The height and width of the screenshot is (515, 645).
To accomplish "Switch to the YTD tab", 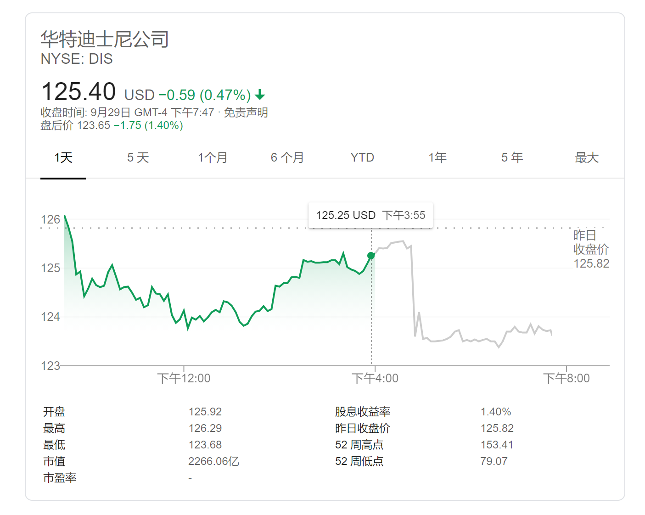I will pos(362,158).
